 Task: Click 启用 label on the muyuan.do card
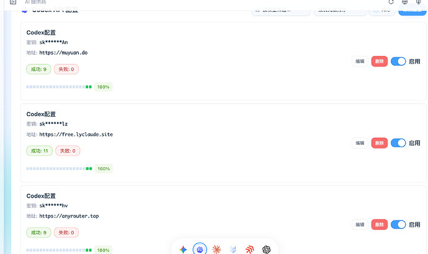pos(414,61)
